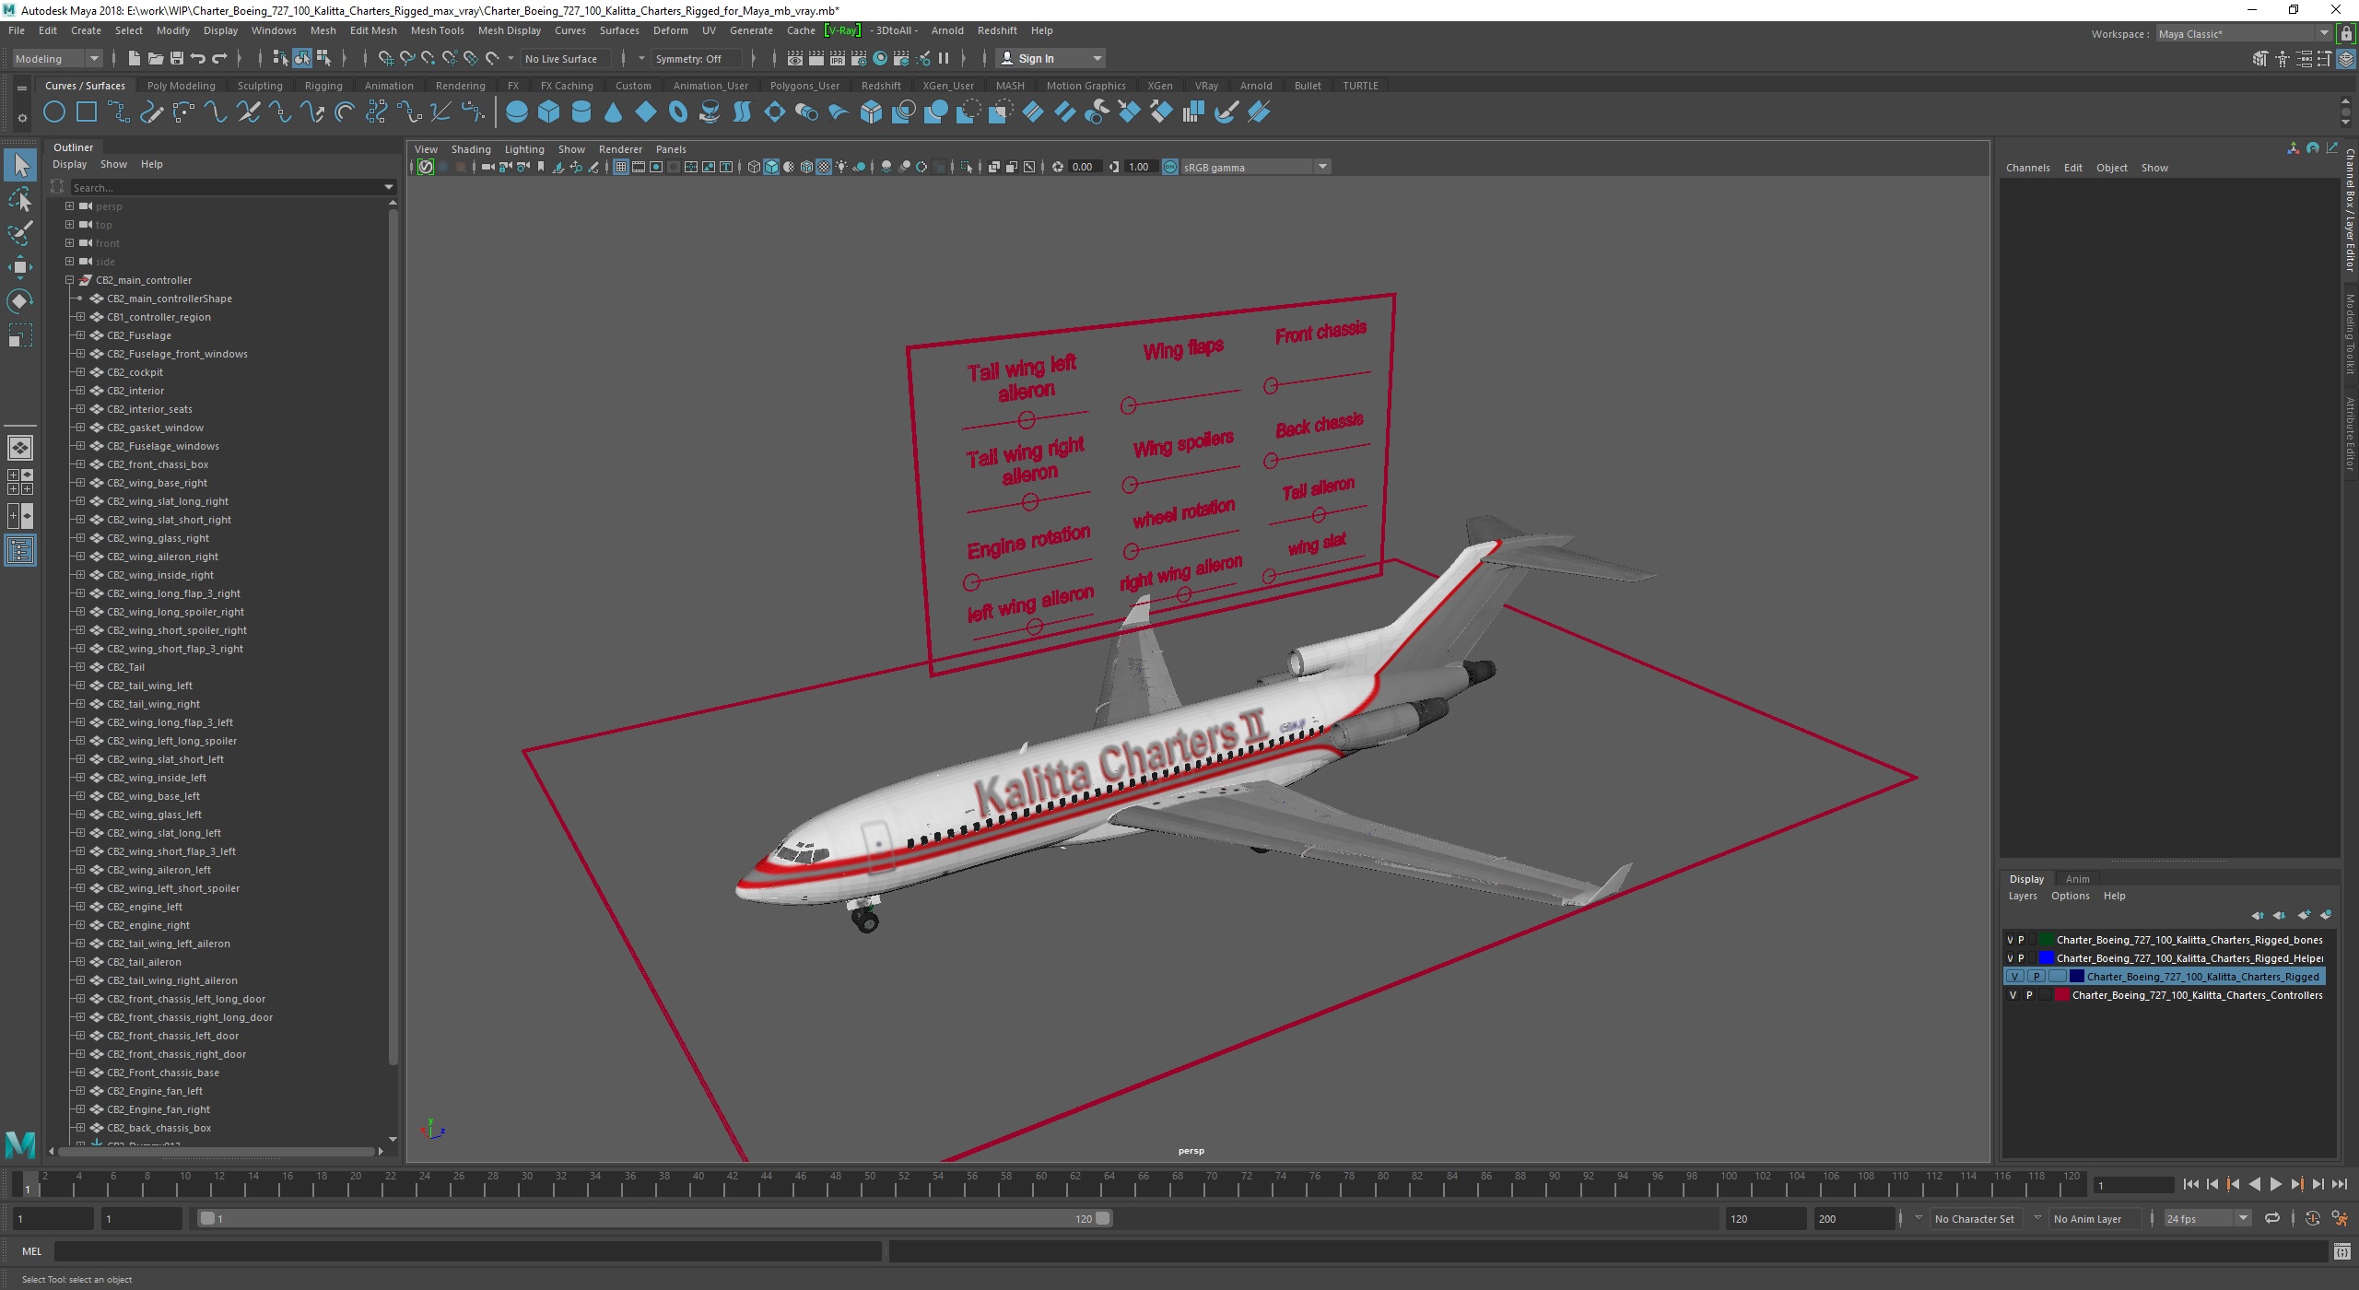Create a NURBS cone from shelf

pos(613,112)
